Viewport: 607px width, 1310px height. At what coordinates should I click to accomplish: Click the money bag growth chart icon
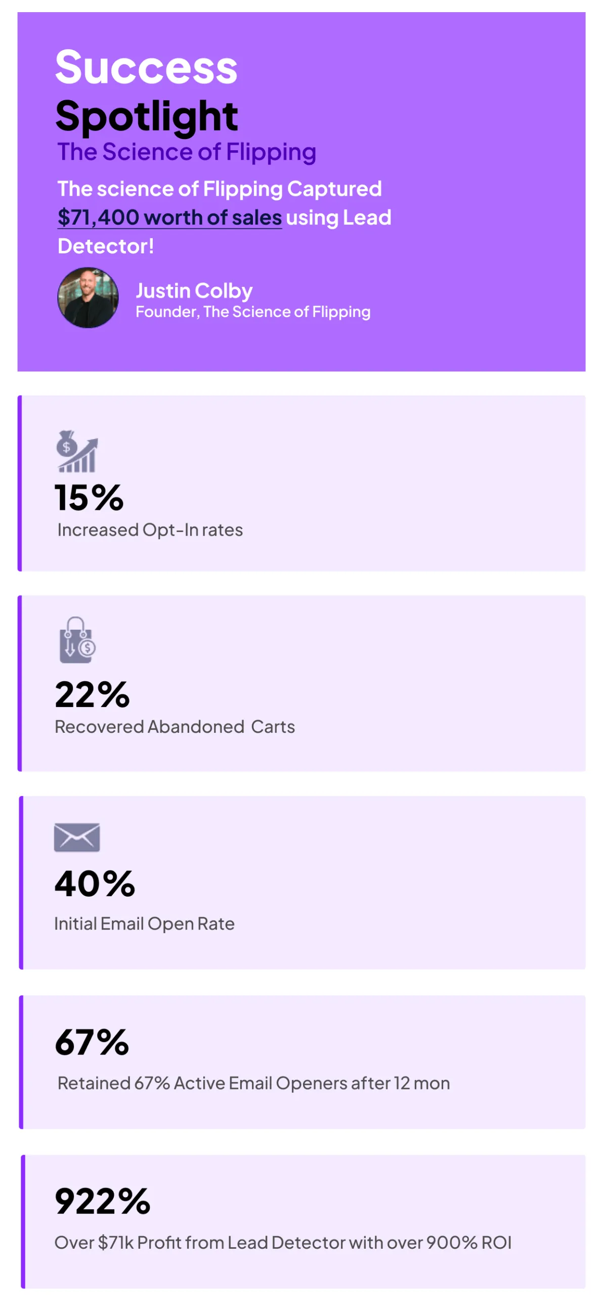coord(77,453)
